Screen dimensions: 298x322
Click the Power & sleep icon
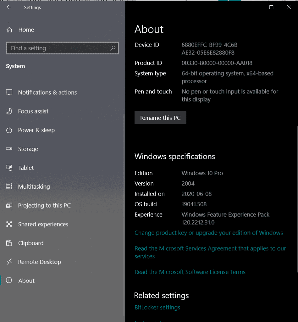click(x=9, y=130)
